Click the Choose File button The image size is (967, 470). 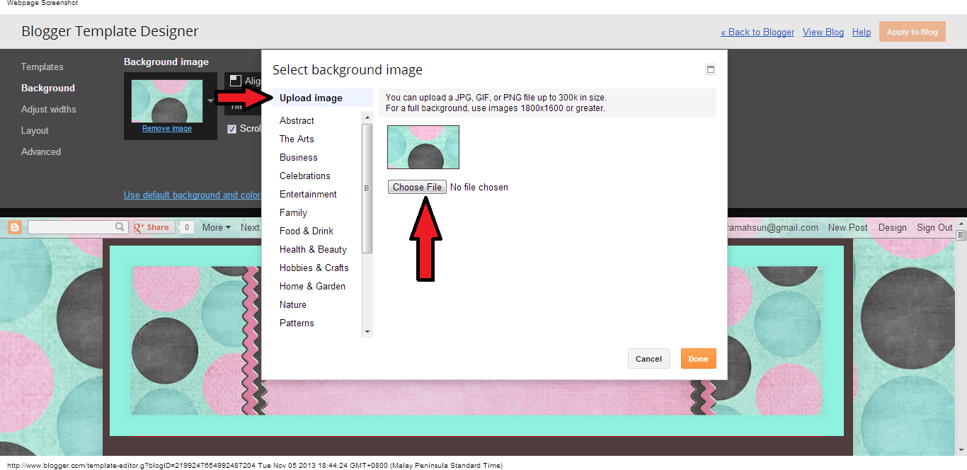[417, 187]
